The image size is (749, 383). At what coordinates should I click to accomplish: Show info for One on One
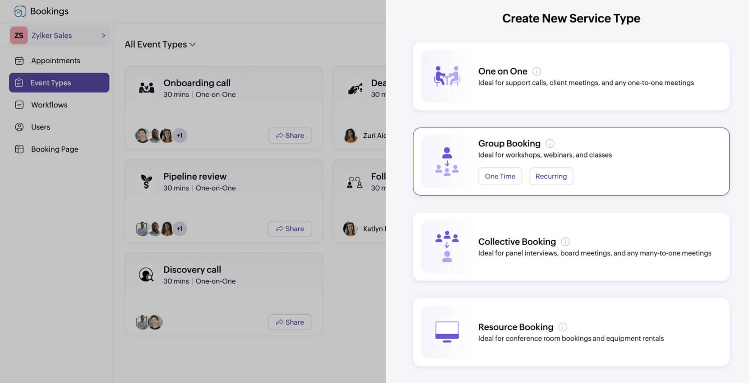[537, 71]
